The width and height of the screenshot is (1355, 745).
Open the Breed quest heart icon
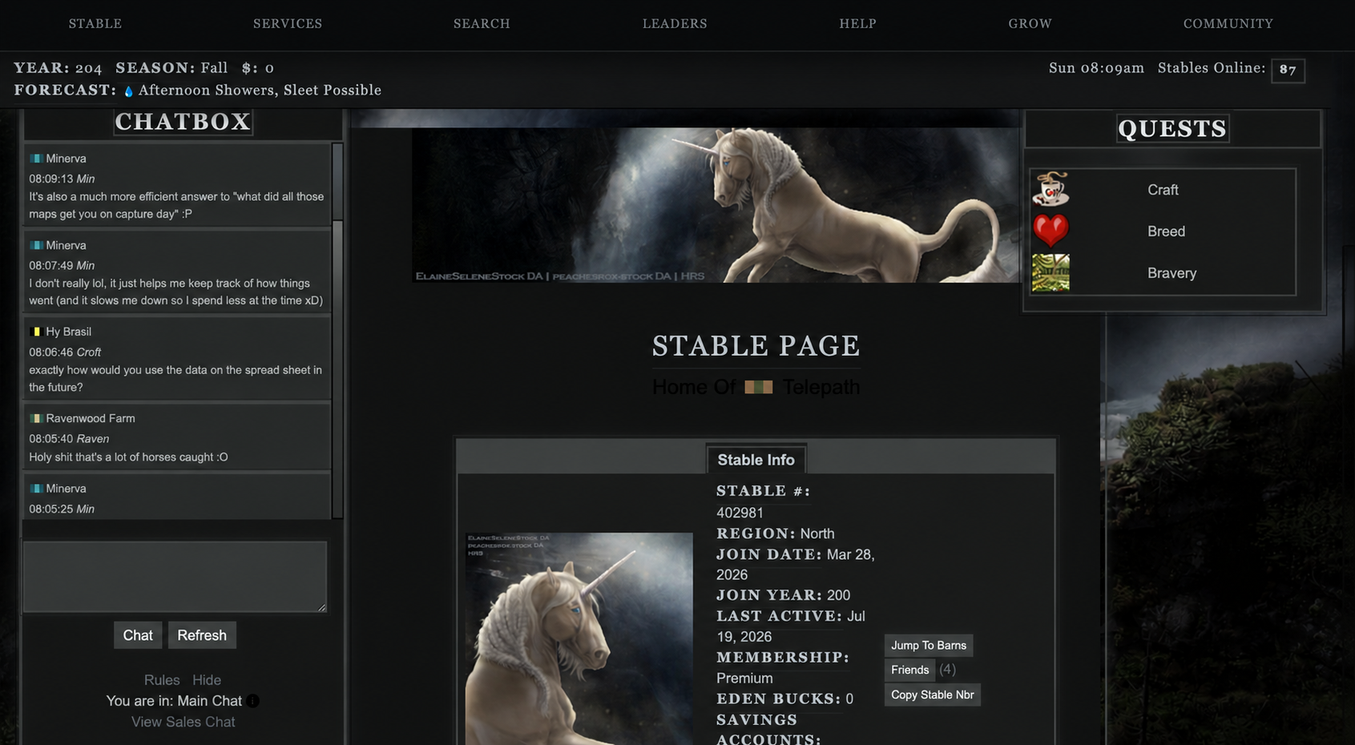point(1051,231)
